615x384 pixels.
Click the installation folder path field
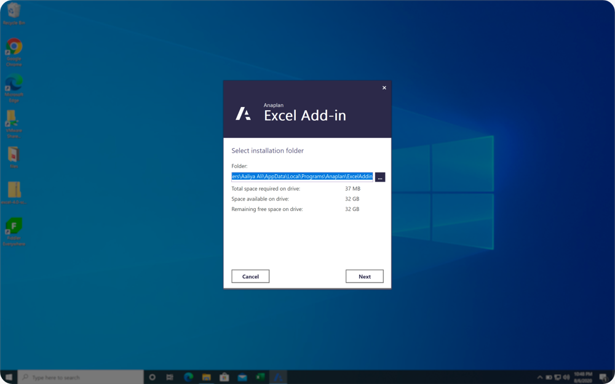(302, 177)
